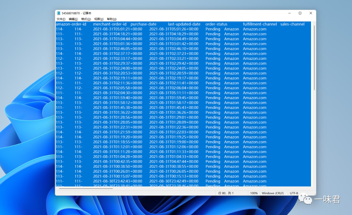Click purchase date 2021-08-31T00:15:07+00:00
This screenshot has width=352, height=215.
pos(118,176)
